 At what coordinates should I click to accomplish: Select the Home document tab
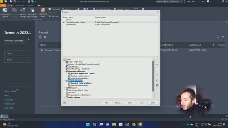pyautogui.click(x=4, y=116)
